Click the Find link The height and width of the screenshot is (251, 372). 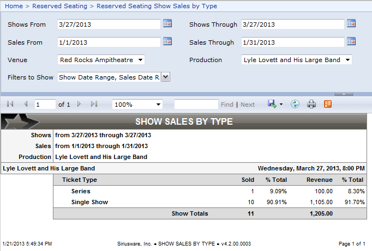pos(227,105)
